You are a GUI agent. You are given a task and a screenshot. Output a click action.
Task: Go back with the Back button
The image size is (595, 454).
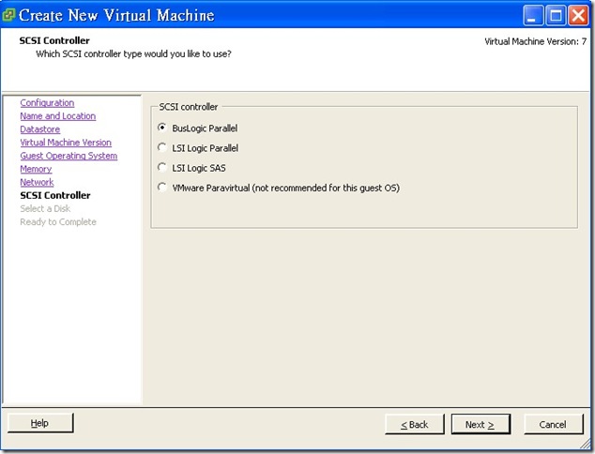(415, 424)
